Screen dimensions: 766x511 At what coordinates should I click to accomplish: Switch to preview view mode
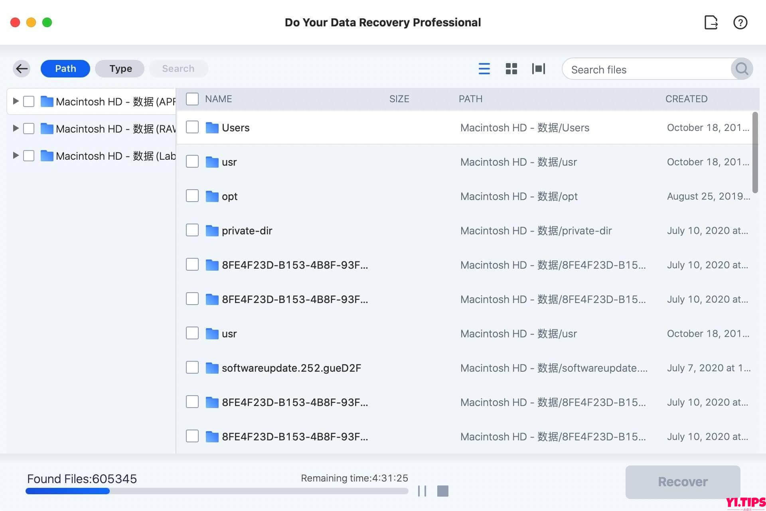[538, 69]
